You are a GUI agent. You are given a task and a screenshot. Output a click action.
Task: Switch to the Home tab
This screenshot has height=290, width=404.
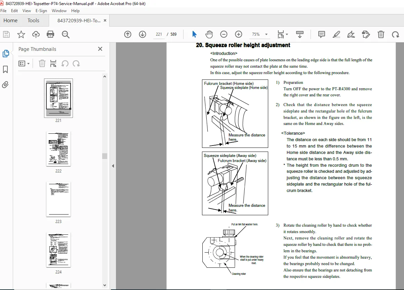point(10,21)
